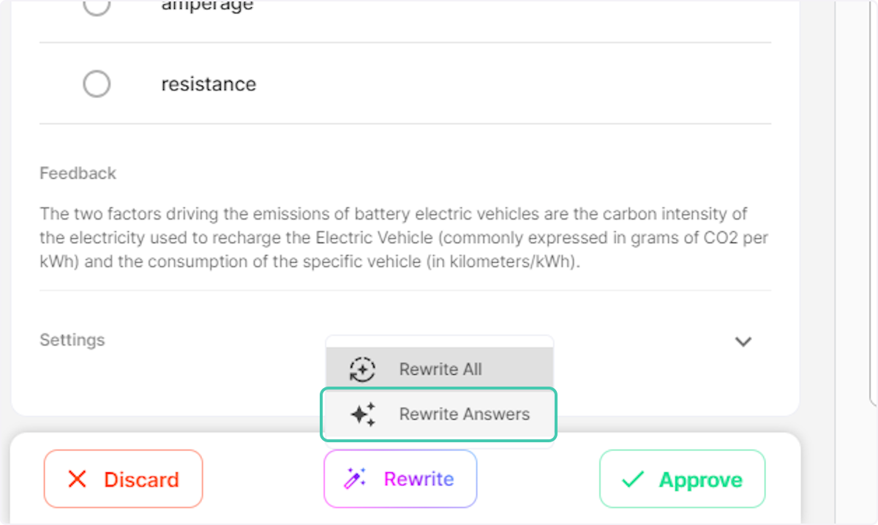Image resolution: width=878 pixels, height=525 pixels.
Task: Expand the Settings section via its chevron
Action: coord(743,341)
